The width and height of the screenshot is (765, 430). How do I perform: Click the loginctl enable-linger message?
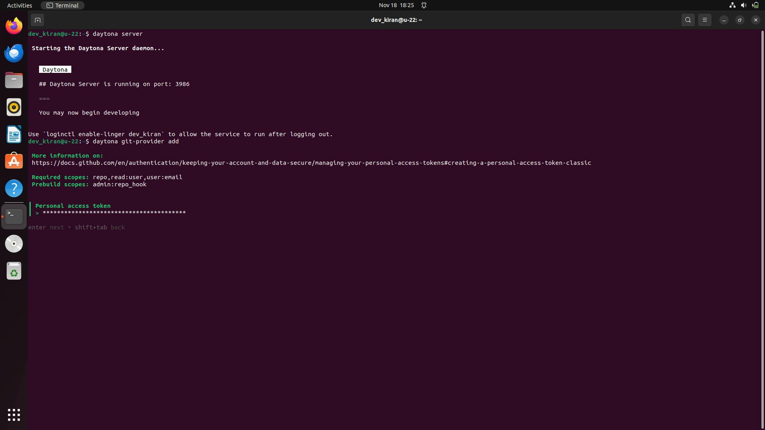point(180,134)
